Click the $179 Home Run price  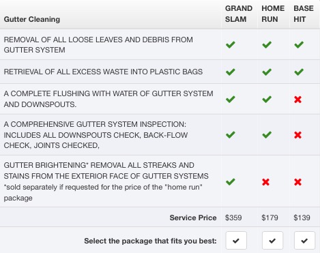270,218
